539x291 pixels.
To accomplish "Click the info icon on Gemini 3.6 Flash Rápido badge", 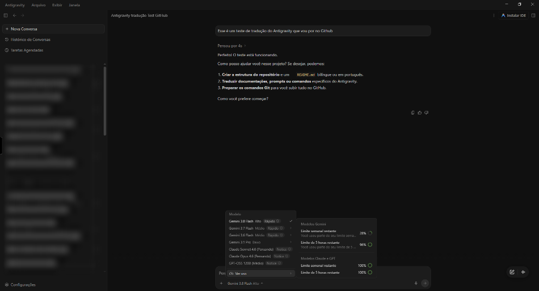I will tap(281, 235).
